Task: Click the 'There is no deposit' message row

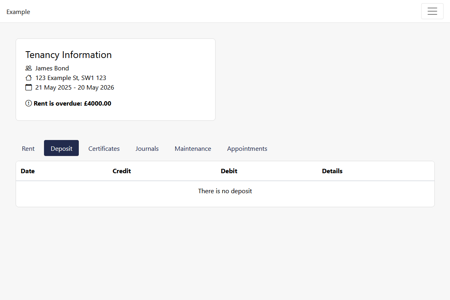Action: click(225, 191)
